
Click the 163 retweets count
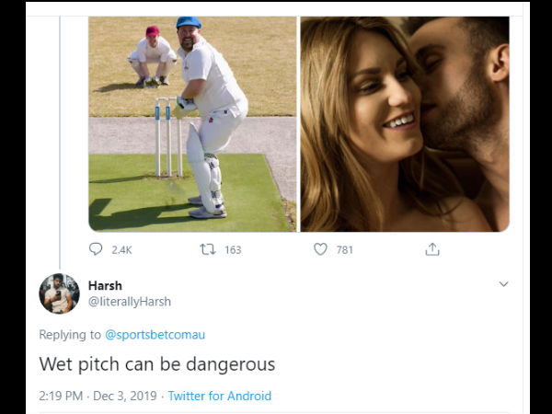(x=233, y=249)
